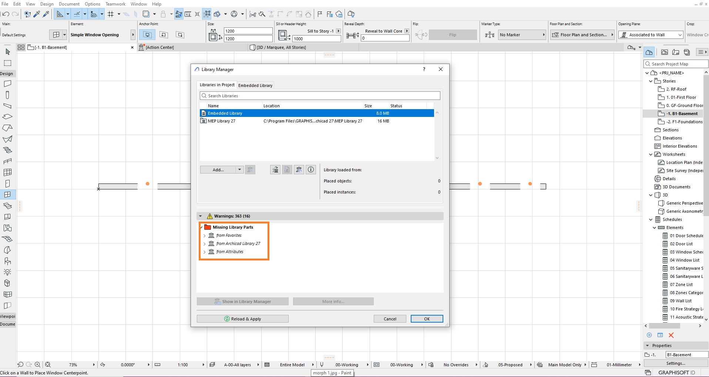Viewport: 709px width, 377px height.
Task: Expand the 'from Attributes' node
Action: (x=204, y=252)
